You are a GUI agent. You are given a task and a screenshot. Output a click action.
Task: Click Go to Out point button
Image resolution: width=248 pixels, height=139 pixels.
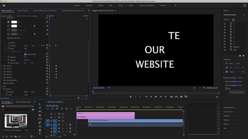point(165,97)
